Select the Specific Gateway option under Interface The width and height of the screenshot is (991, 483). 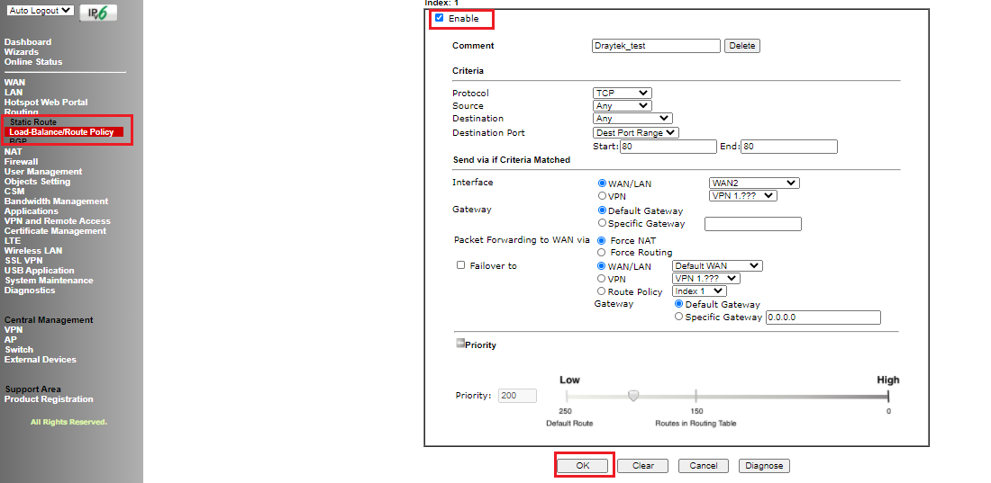(x=602, y=224)
